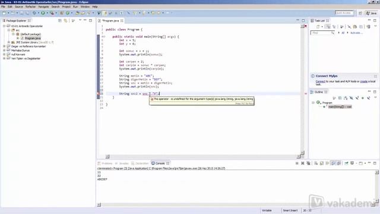Click the Collapse All icon in Package Explorer
This screenshot has height=214, width=380.
tap(60, 21)
